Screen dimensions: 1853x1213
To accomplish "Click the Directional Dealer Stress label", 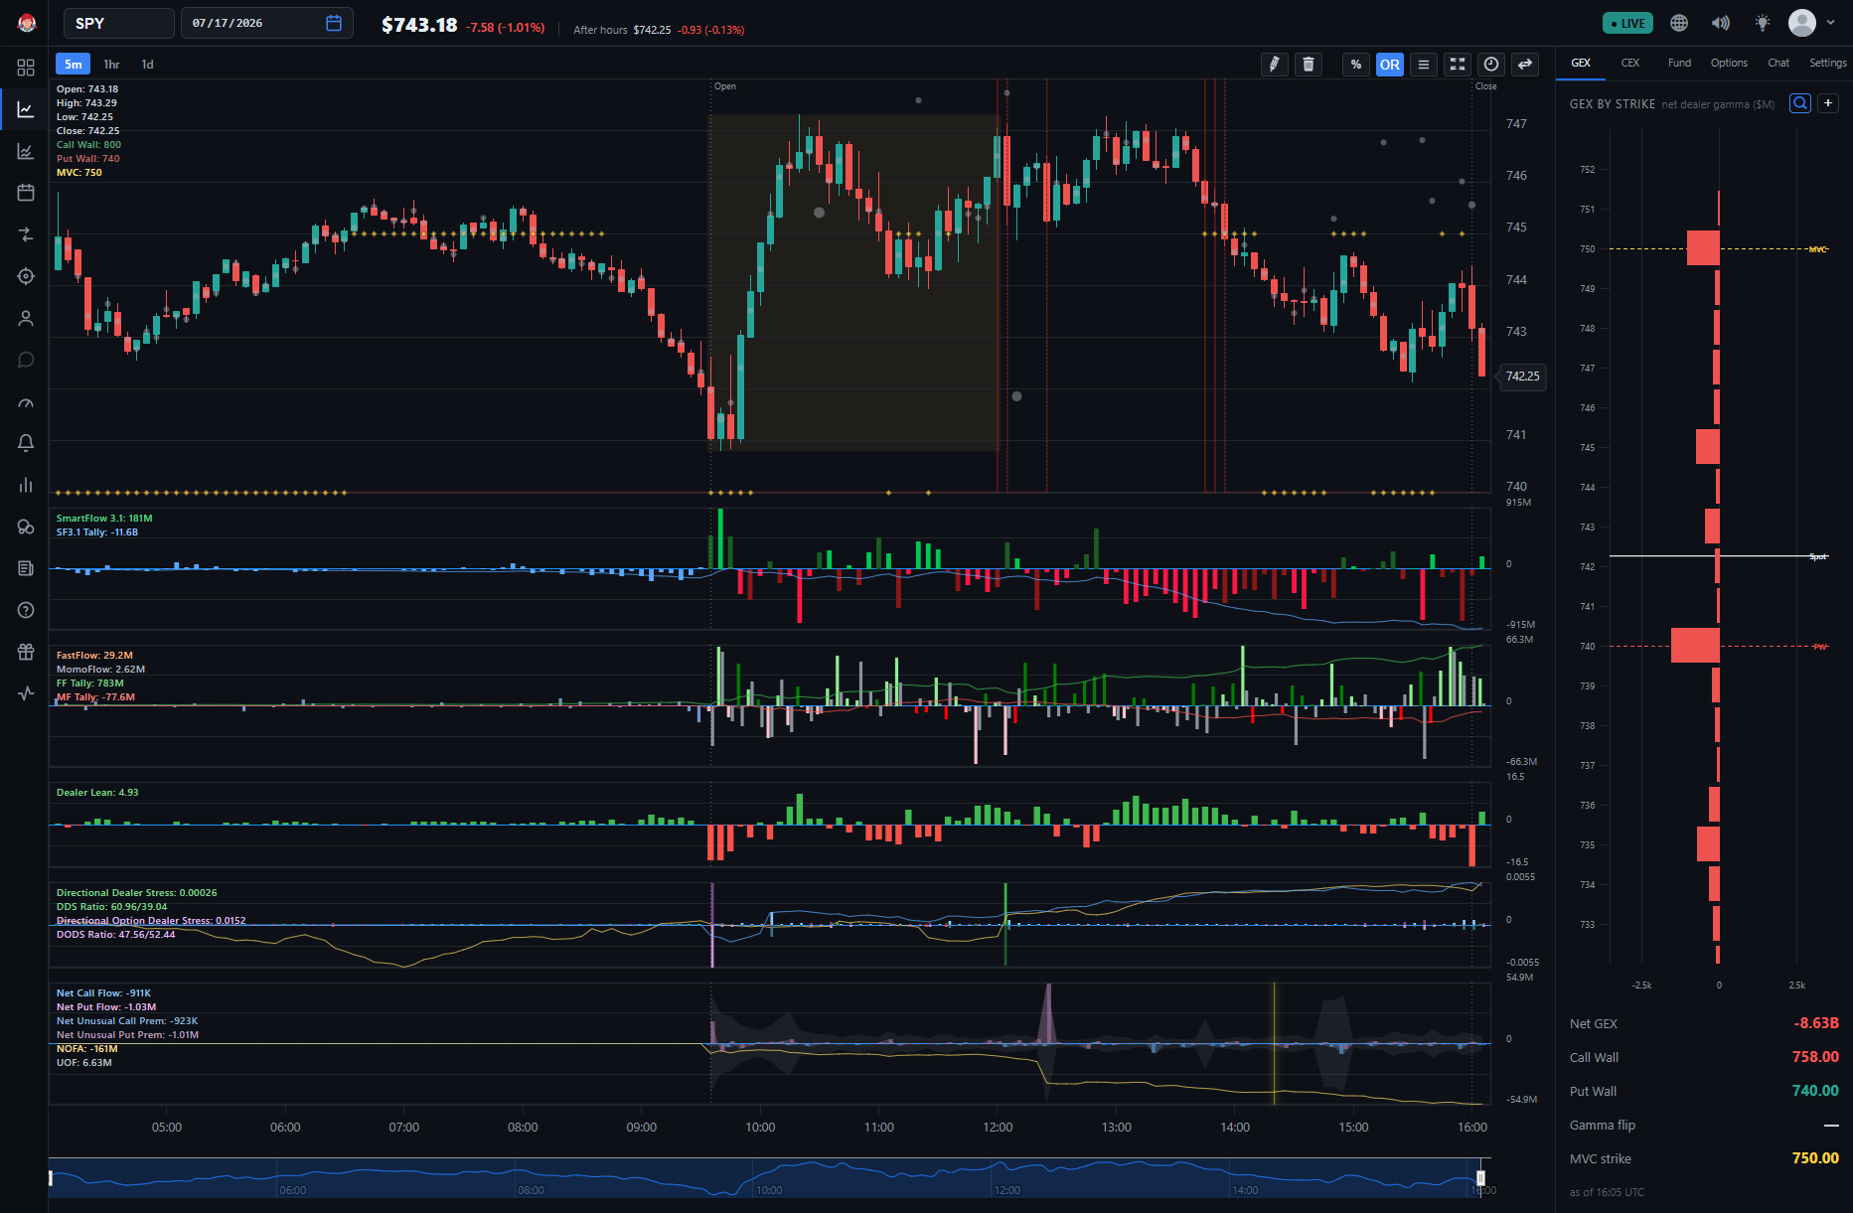I will click(x=136, y=893).
